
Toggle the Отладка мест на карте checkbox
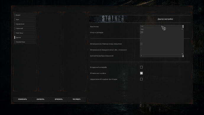tap(141, 73)
